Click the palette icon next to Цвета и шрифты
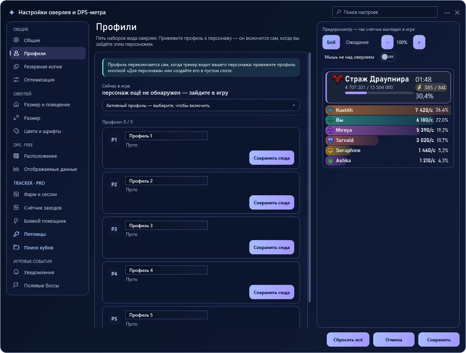The height and width of the screenshot is (353, 466). click(16, 131)
